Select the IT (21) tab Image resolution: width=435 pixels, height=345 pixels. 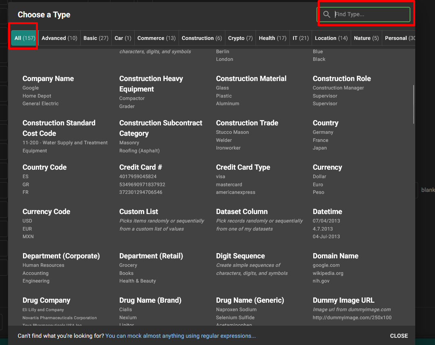click(301, 38)
